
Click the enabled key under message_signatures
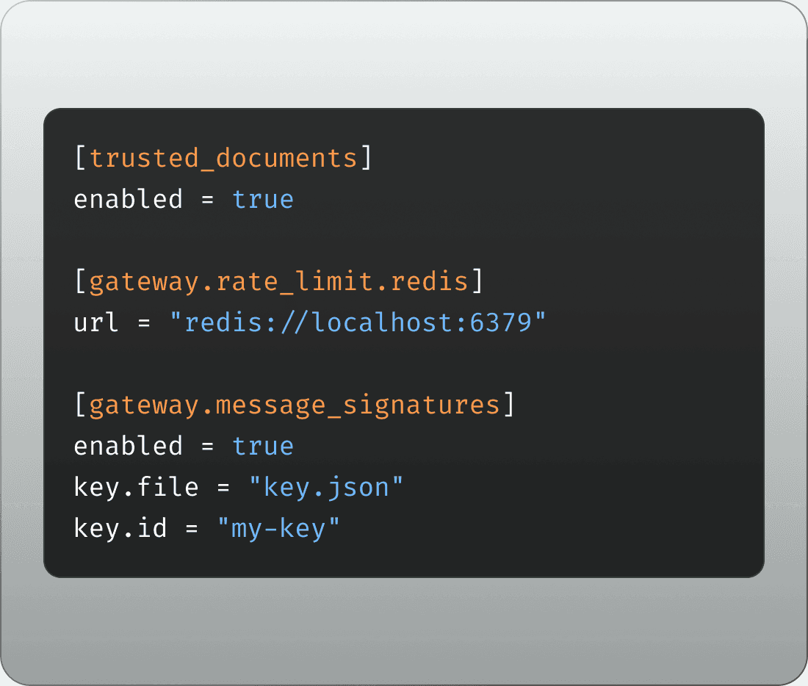[128, 446]
